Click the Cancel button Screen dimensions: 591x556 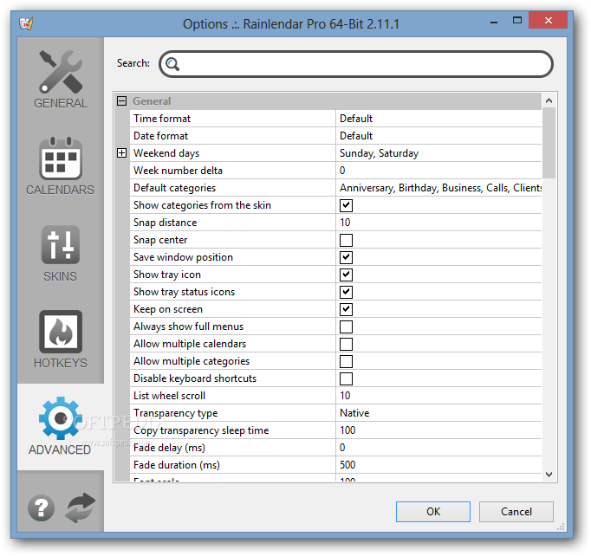pos(516,512)
